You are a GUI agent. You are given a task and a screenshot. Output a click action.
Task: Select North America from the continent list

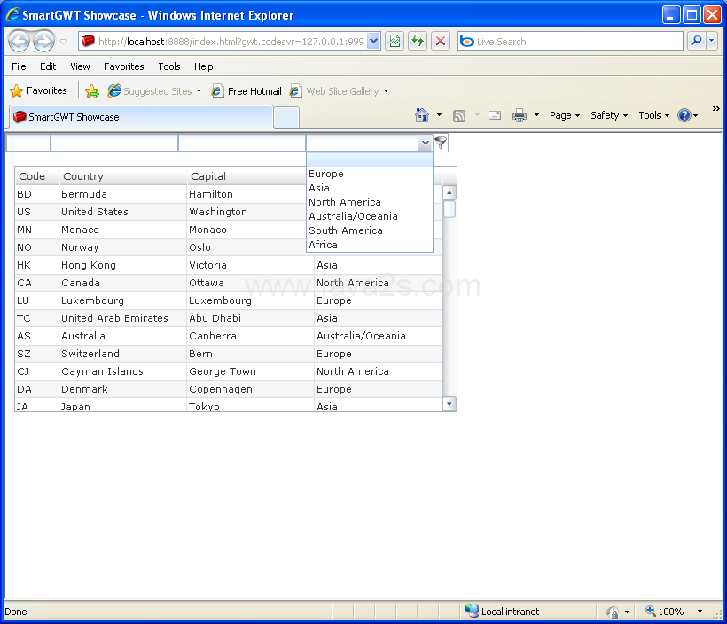pos(370,202)
